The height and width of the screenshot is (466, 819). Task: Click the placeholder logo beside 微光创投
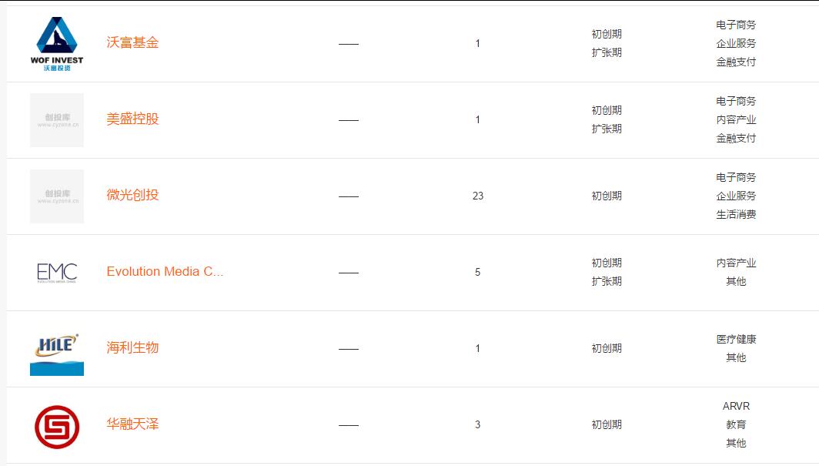57,196
